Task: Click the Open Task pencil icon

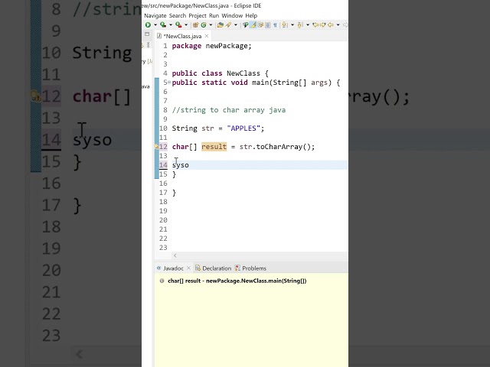Action: click(228, 25)
